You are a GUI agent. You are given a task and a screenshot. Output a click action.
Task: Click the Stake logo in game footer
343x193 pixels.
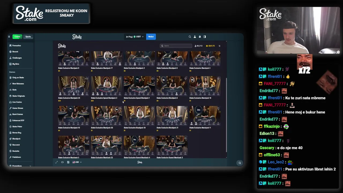click(140, 162)
